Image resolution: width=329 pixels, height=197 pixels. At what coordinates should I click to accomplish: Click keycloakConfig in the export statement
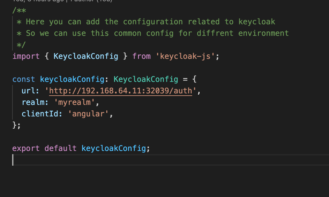(x=114, y=149)
